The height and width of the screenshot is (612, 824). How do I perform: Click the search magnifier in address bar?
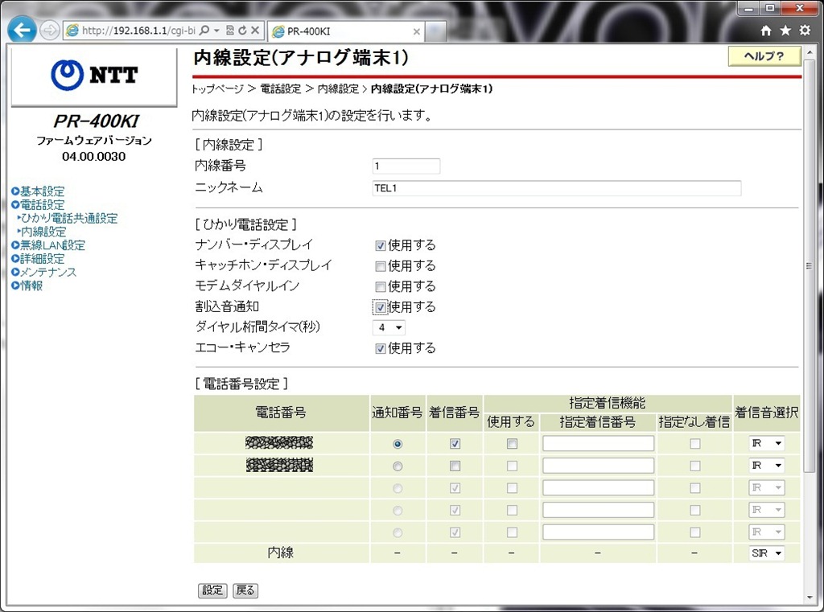pos(205,31)
